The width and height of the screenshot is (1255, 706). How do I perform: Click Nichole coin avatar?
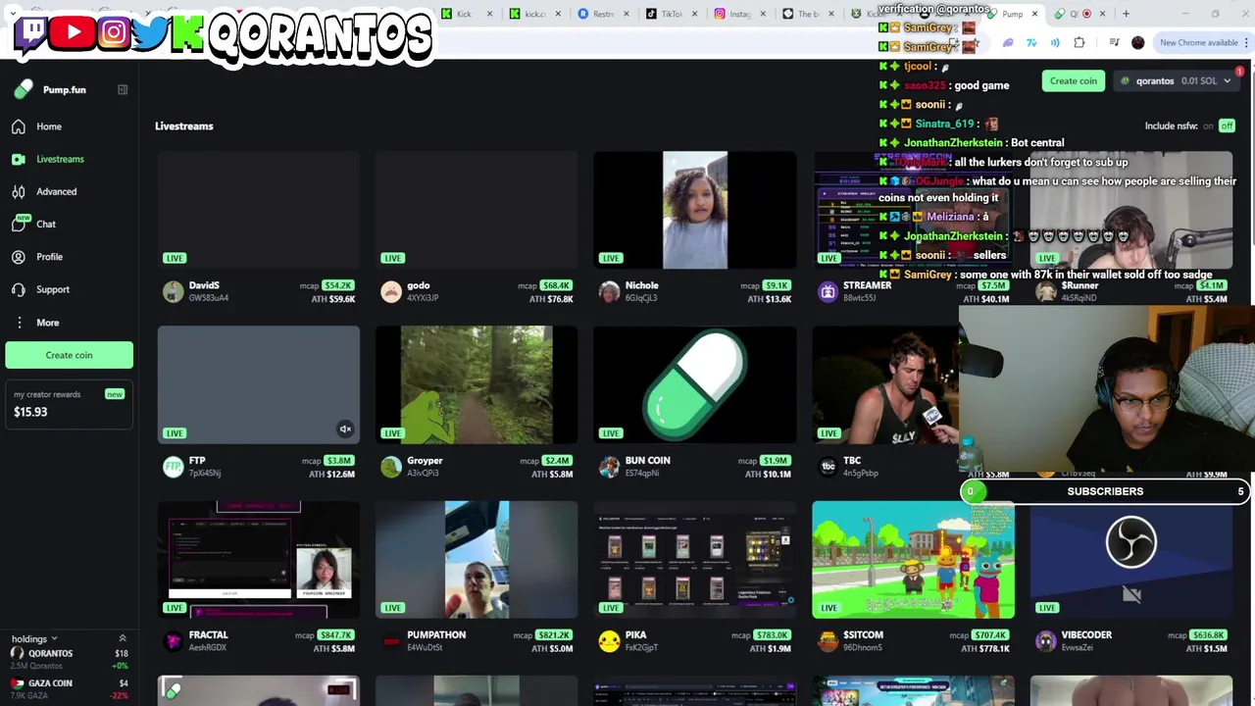point(609,291)
